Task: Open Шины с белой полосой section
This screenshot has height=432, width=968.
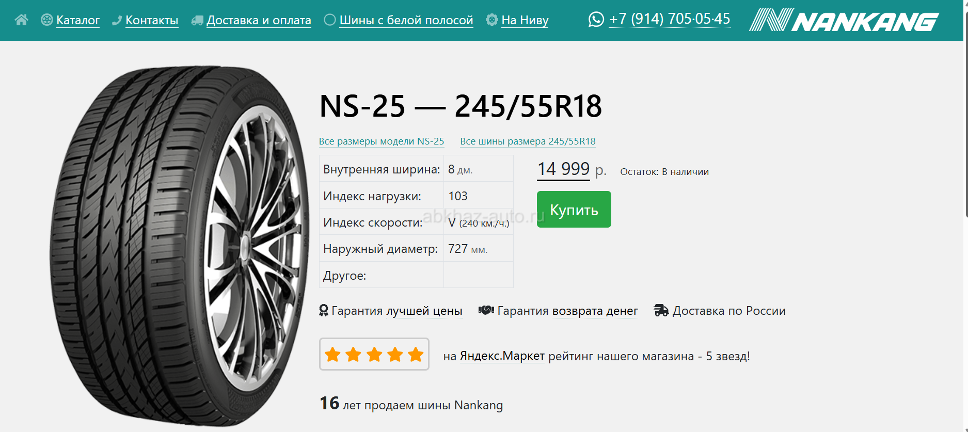Action: pyautogui.click(x=406, y=20)
